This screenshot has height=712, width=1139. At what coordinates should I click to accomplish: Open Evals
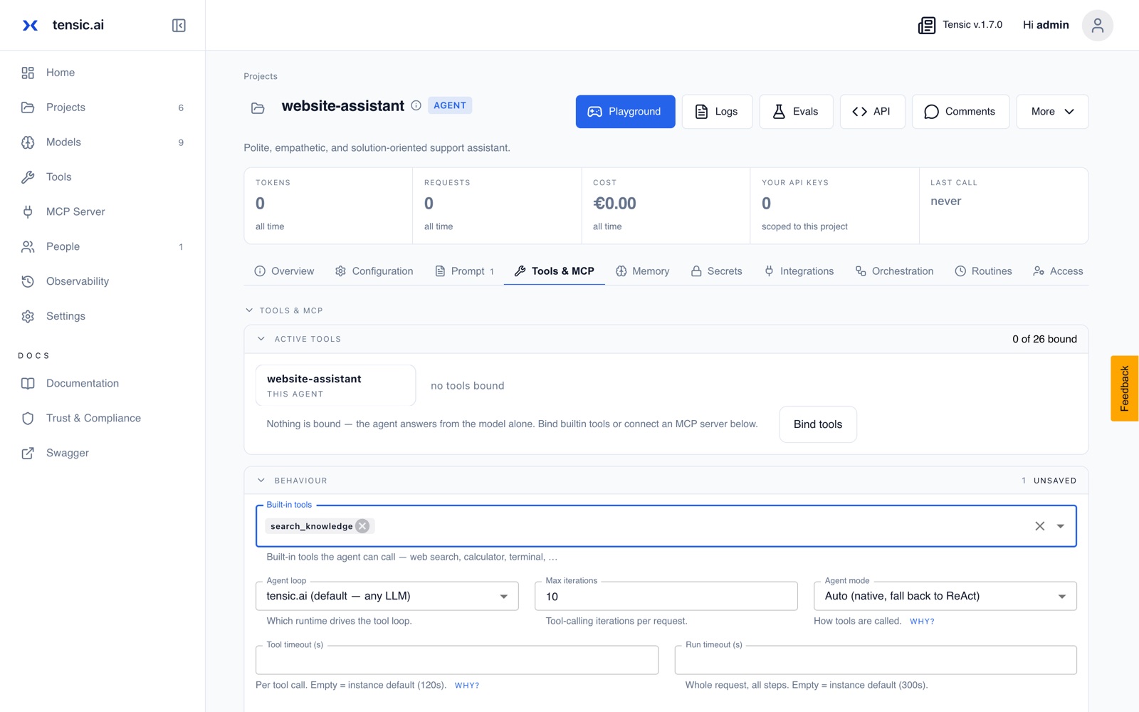tap(796, 112)
